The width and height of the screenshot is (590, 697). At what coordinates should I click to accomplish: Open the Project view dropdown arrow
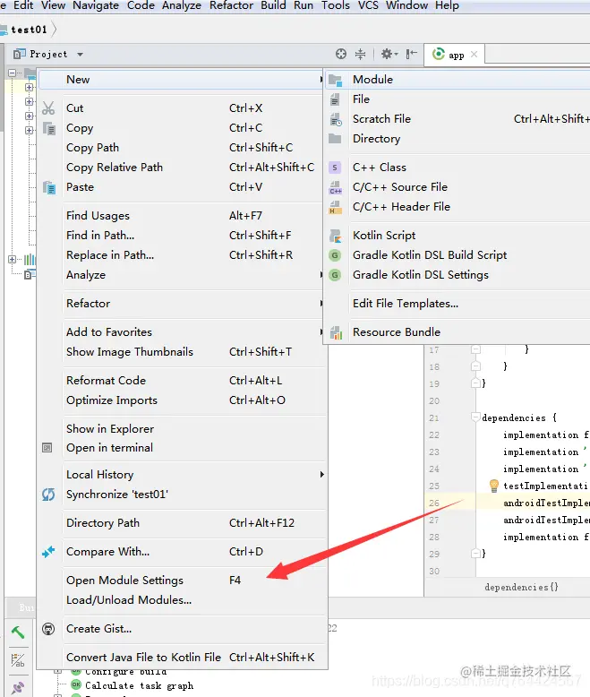click(x=80, y=55)
